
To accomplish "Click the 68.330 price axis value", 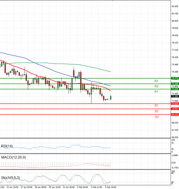I will [175, 123].
